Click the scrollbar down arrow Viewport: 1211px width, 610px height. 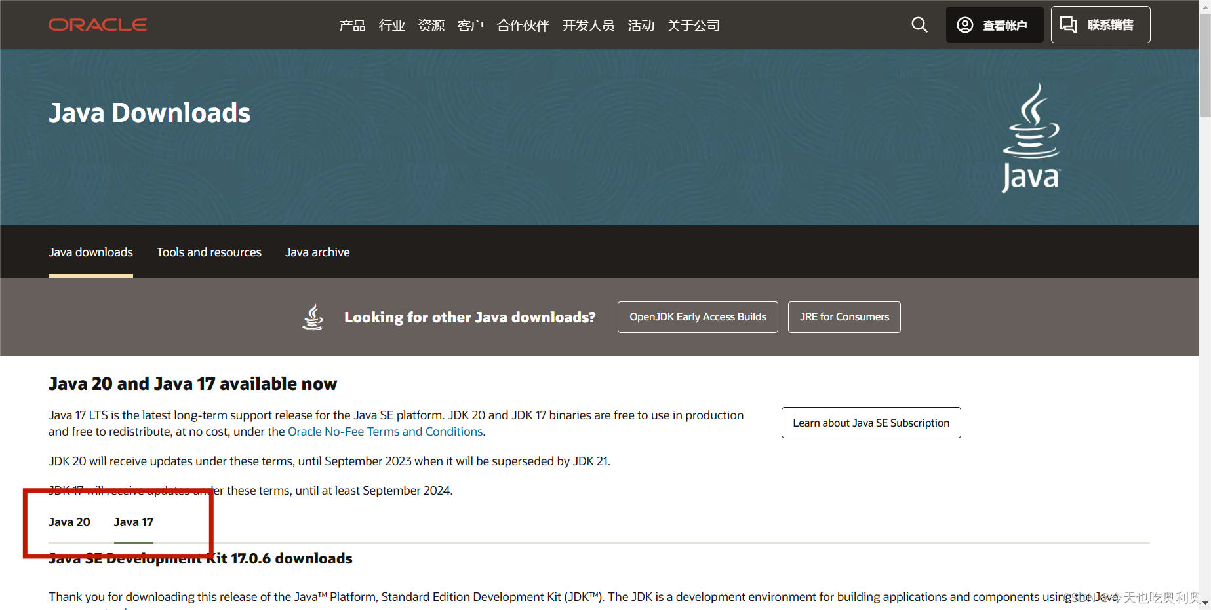point(1205,603)
